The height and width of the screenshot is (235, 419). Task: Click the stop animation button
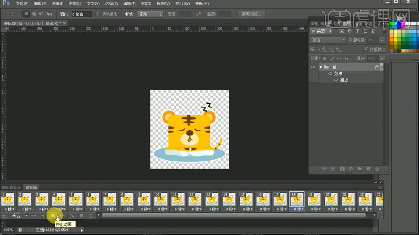pos(52,216)
